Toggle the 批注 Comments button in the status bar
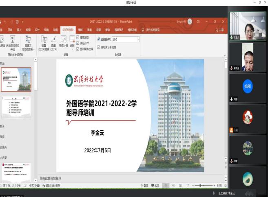 (x=155, y=186)
